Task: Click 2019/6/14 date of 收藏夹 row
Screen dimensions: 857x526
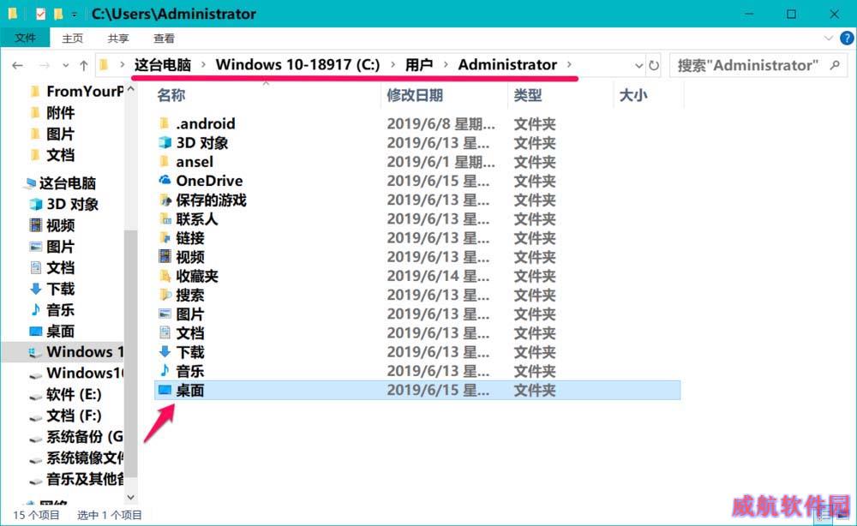Action: pos(438,276)
